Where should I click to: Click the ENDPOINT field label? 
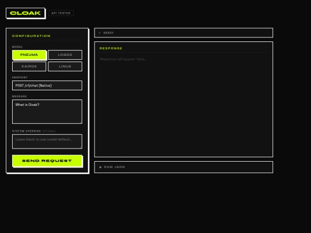pos(20,78)
